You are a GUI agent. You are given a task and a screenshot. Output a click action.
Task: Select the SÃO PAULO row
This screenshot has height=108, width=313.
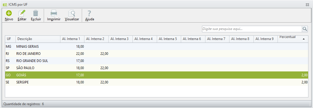tap(156, 68)
